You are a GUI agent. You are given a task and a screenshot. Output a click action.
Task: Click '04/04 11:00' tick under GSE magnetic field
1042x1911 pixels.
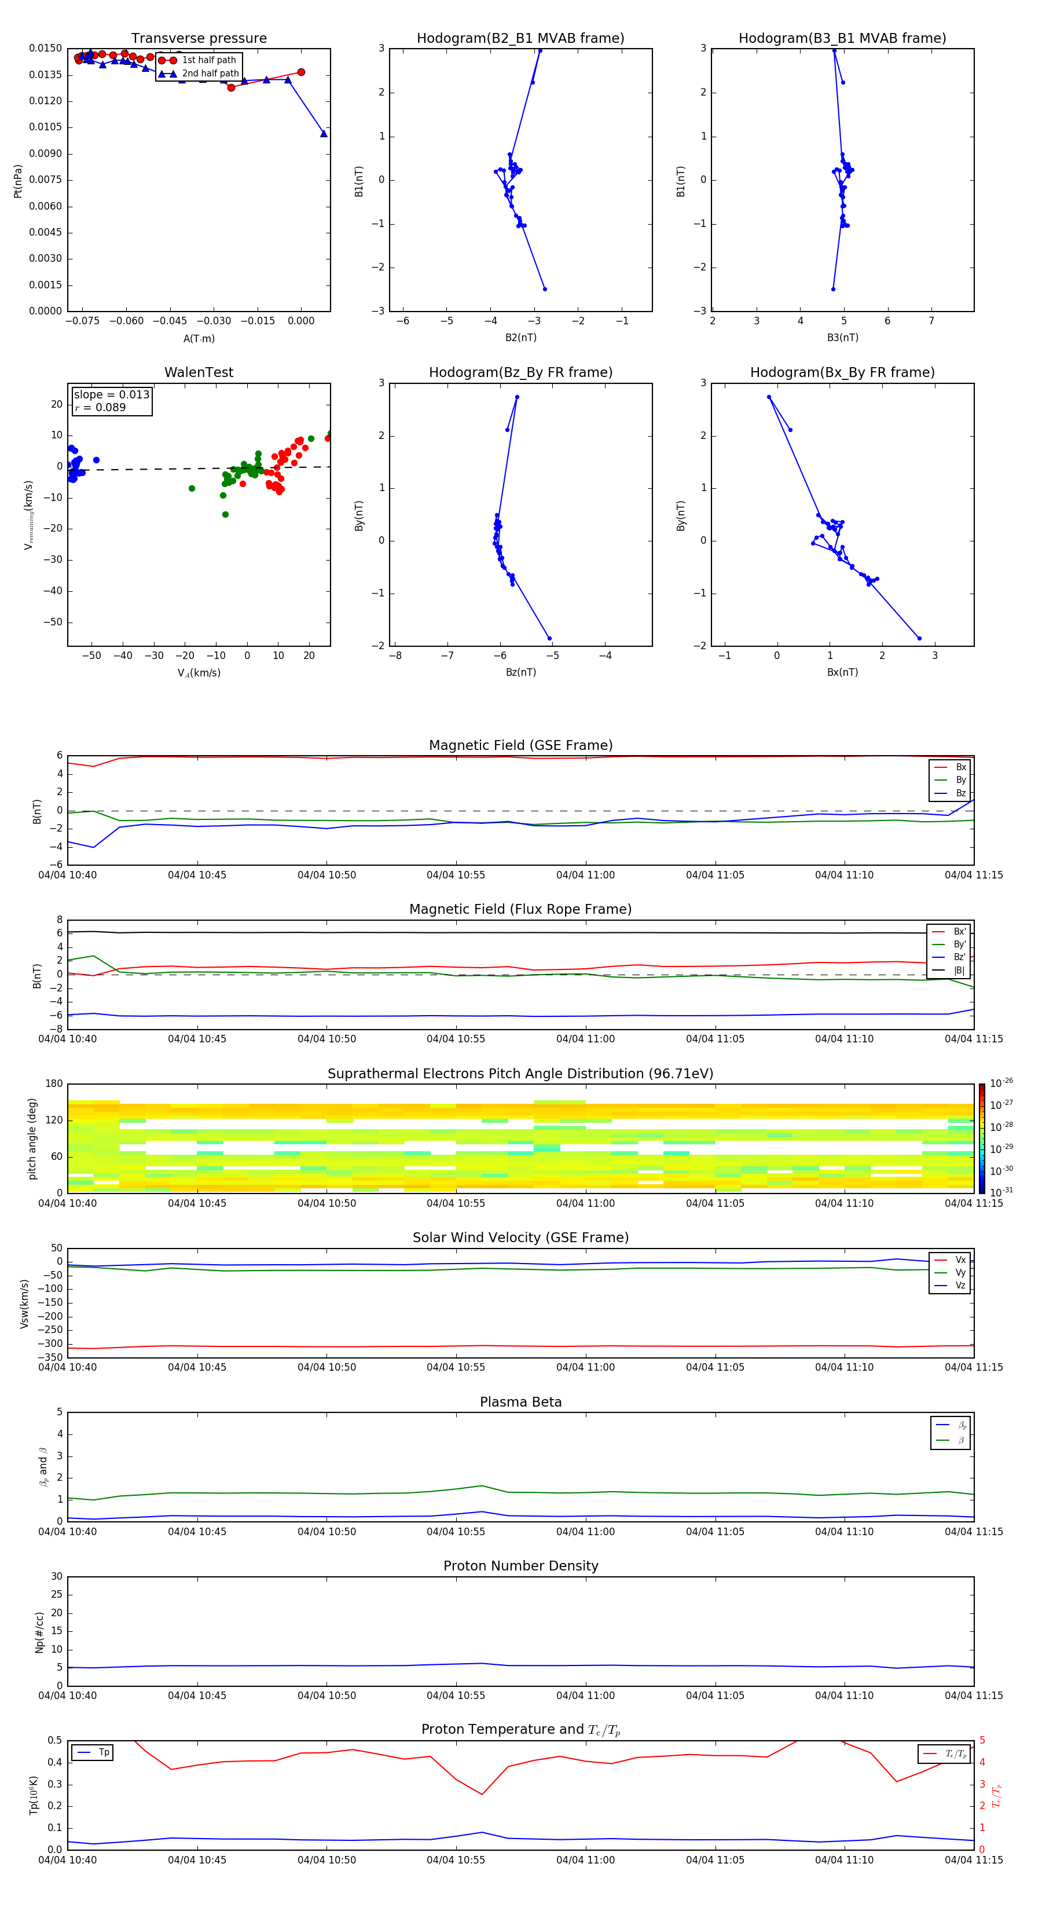(585, 876)
